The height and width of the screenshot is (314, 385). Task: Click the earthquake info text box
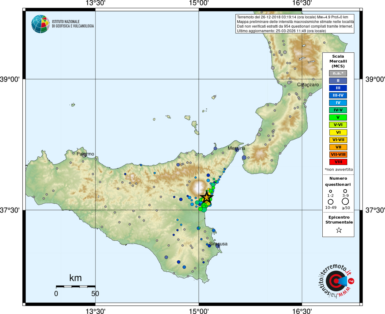[x=295, y=24]
